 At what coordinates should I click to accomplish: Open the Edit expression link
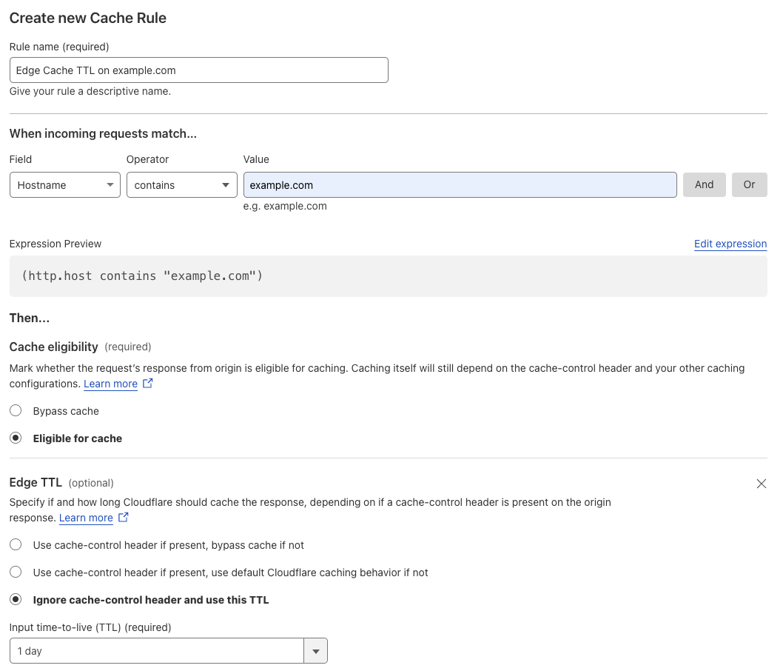click(730, 244)
